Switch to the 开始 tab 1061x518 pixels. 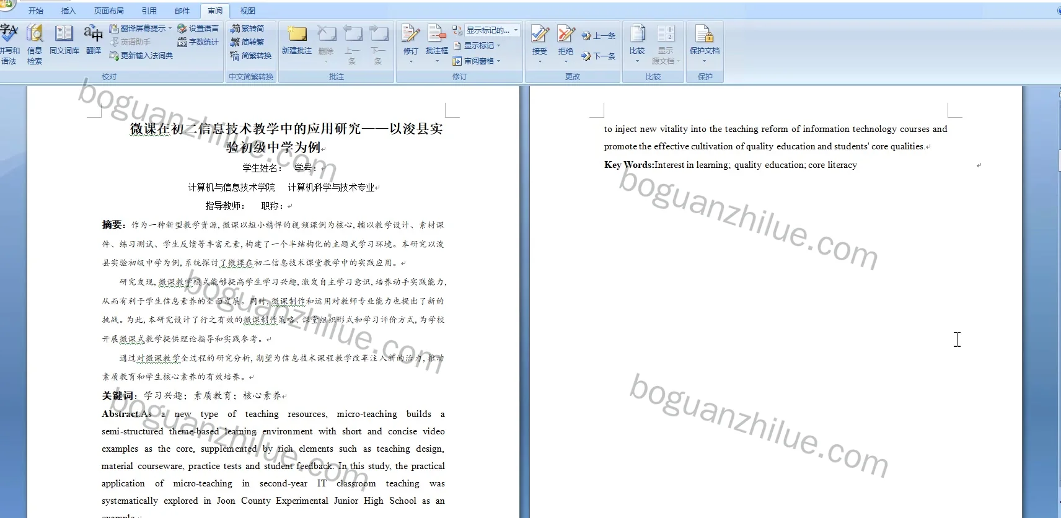coord(36,11)
